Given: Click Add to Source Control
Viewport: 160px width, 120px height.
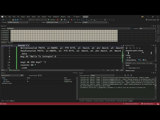Looking at the screenshot, I should [131, 104].
